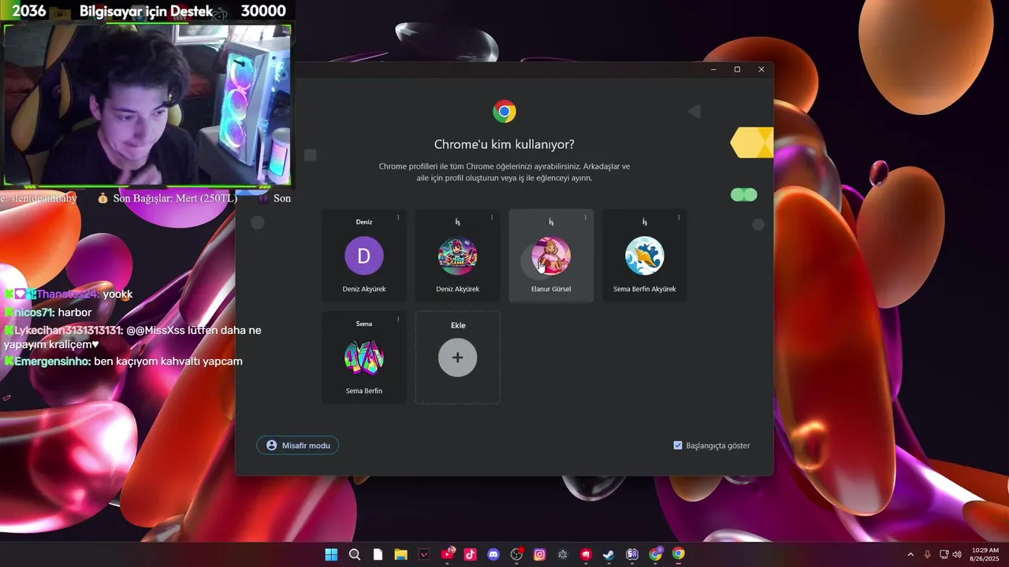This screenshot has width=1009, height=567.
Task: Open taskbar Search
Action: pyautogui.click(x=355, y=554)
